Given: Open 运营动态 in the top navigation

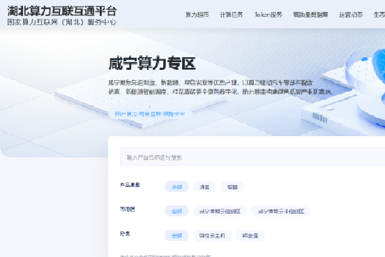Looking at the screenshot, I should point(351,15).
